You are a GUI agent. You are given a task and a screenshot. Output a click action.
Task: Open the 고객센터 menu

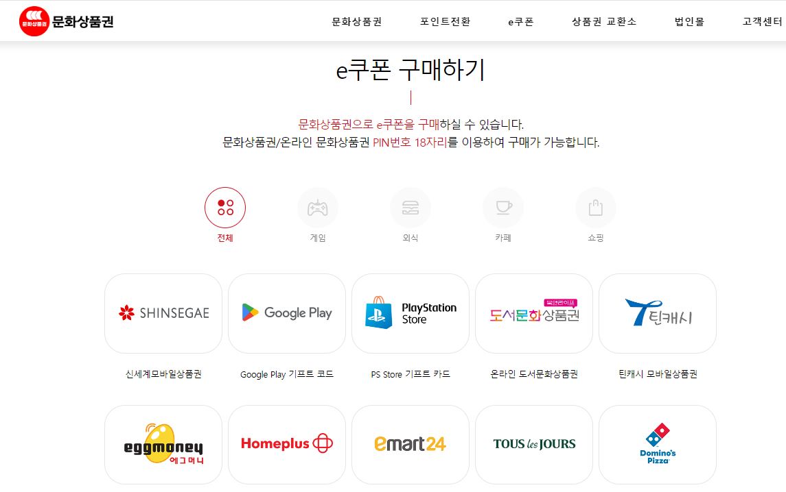[762, 21]
